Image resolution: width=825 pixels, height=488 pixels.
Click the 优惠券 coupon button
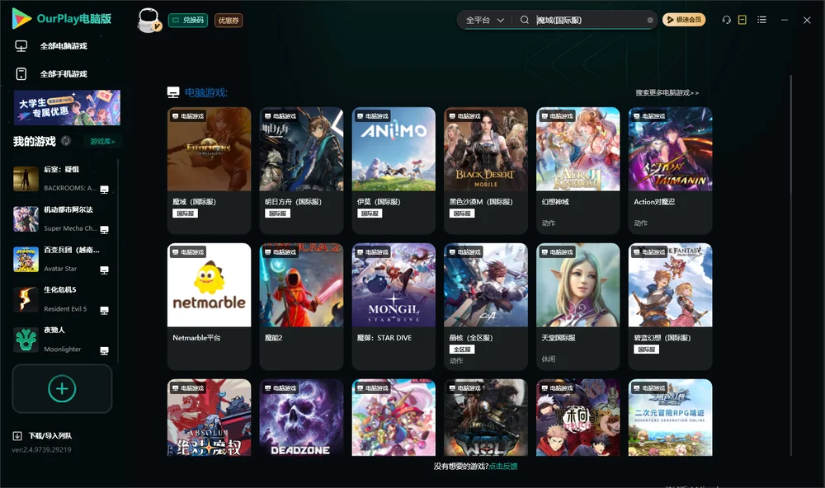(x=229, y=21)
